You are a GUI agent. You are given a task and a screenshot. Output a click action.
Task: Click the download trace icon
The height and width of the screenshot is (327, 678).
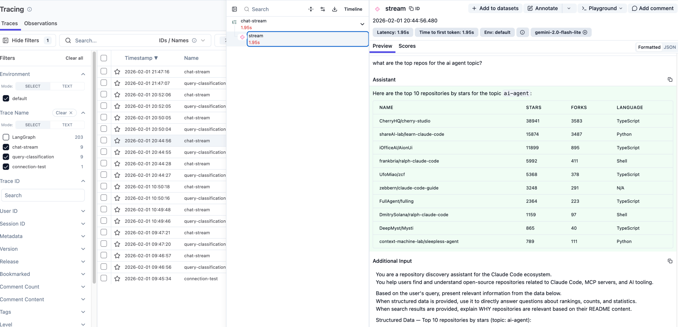[x=334, y=9]
